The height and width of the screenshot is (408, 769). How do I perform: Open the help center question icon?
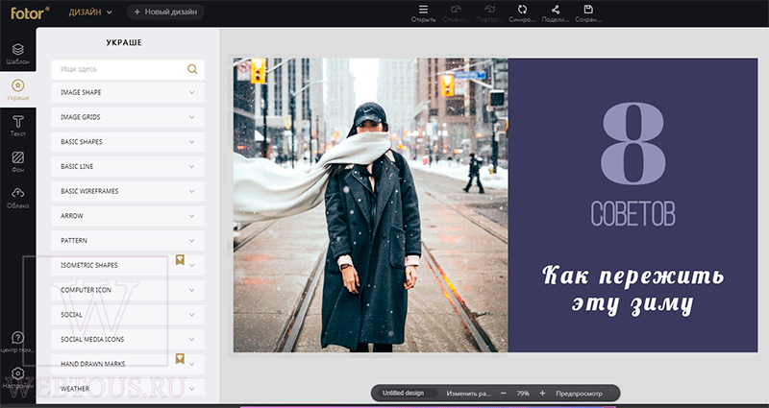[17, 338]
